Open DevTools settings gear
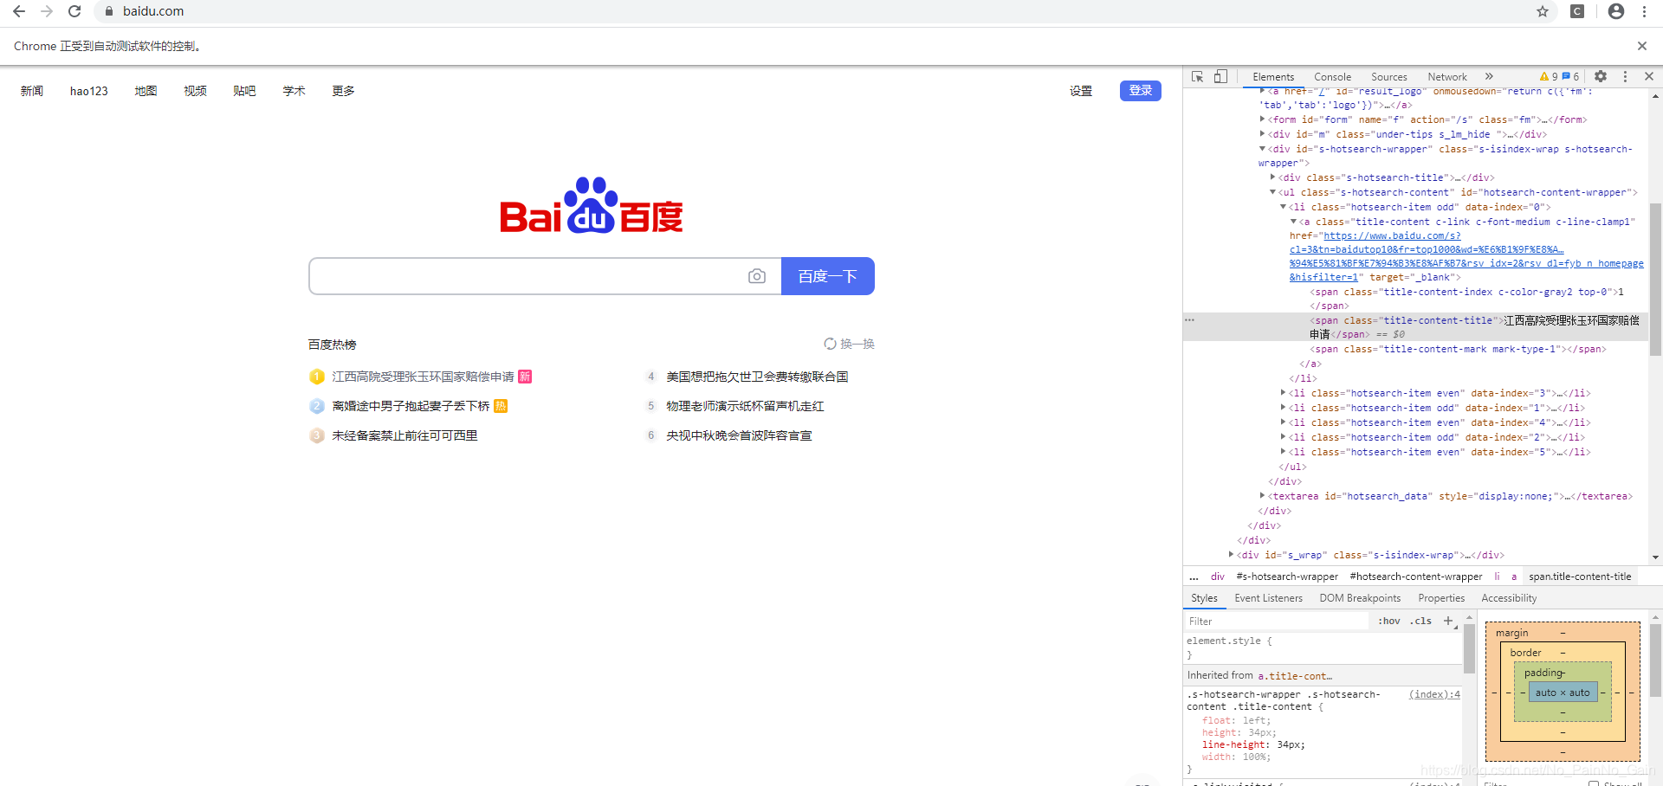 [x=1601, y=76]
